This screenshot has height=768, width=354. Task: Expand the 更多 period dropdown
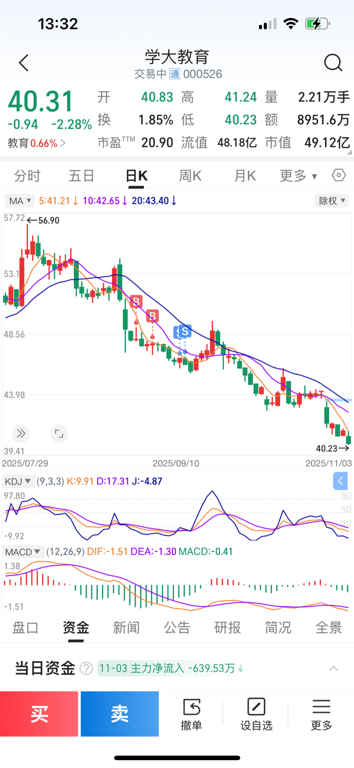click(x=298, y=175)
